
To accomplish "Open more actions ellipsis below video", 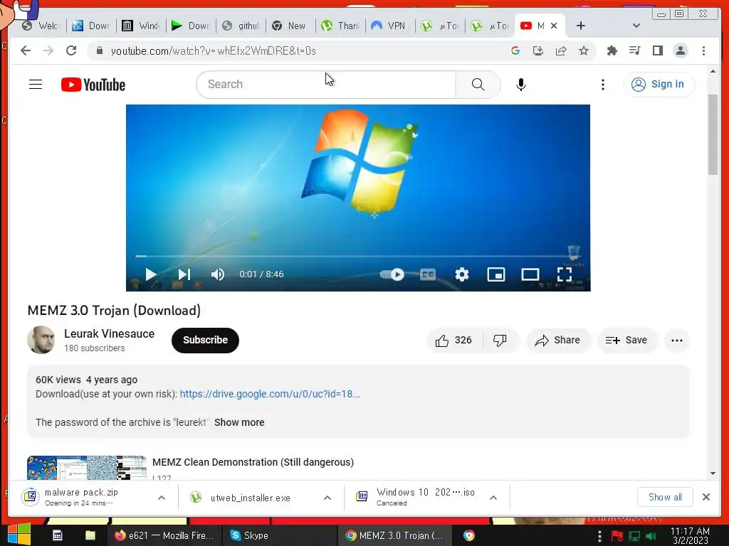I will [677, 341].
